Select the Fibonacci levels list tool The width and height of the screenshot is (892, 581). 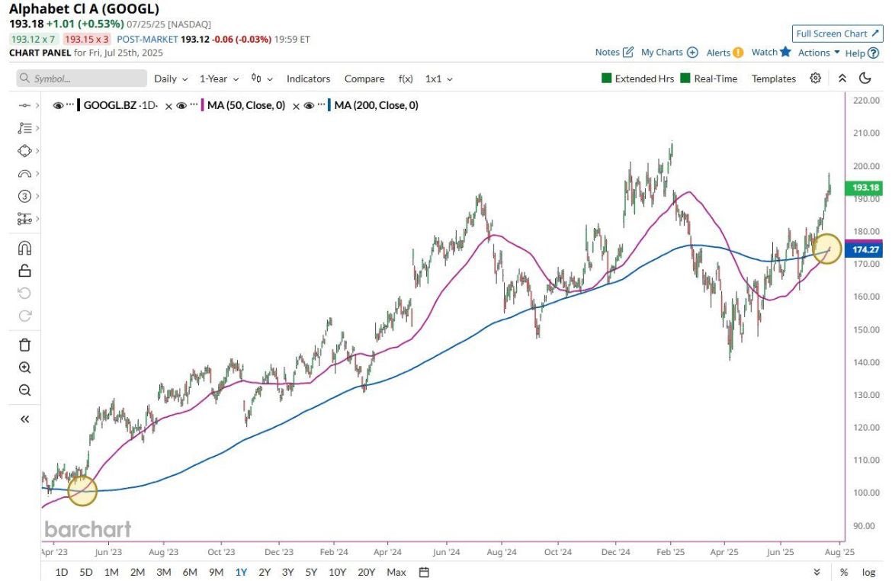pos(24,128)
